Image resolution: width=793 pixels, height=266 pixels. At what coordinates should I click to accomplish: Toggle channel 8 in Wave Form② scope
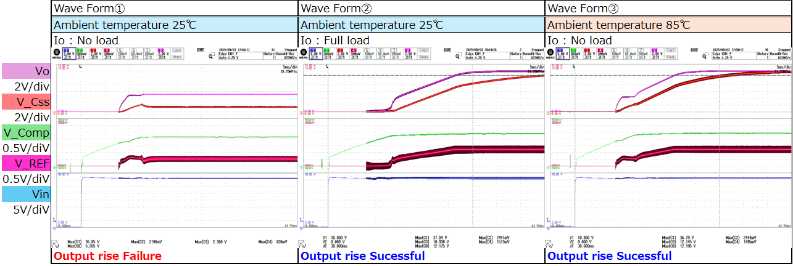pyautogui.click(x=410, y=54)
